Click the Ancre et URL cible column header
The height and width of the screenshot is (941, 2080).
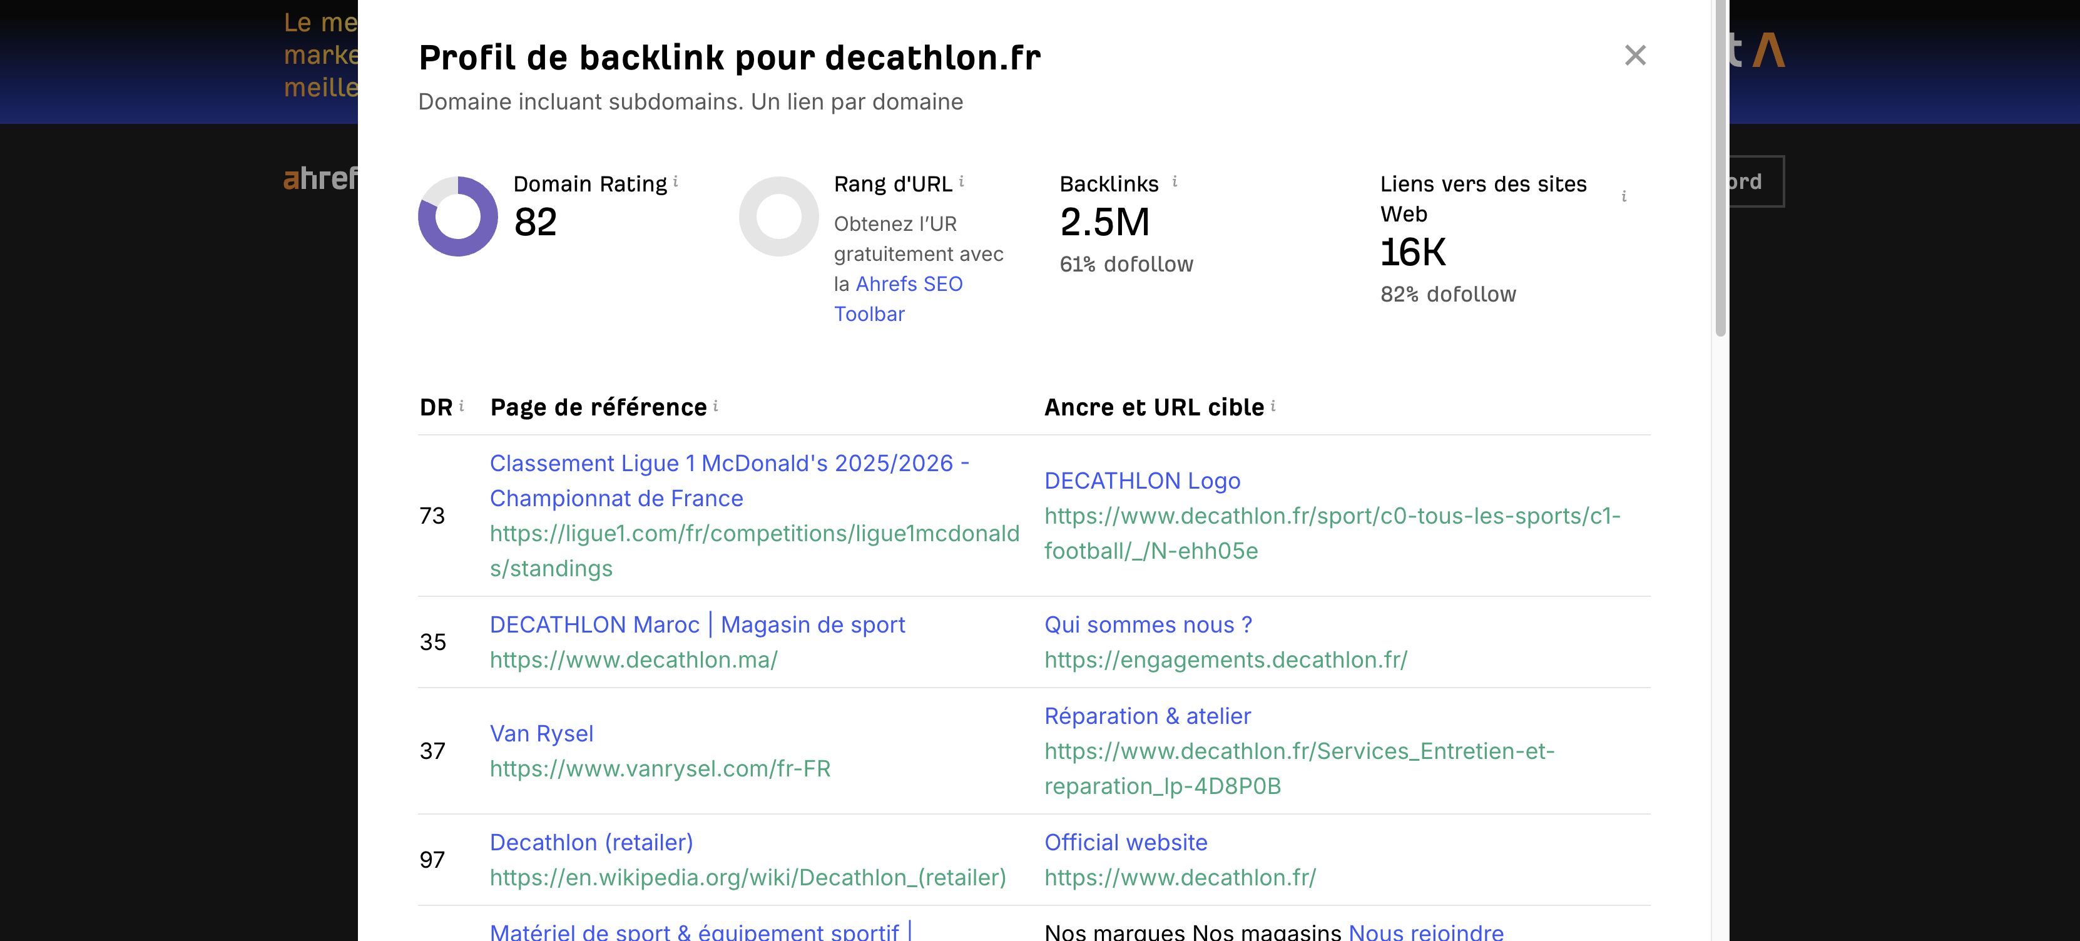pos(1154,407)
